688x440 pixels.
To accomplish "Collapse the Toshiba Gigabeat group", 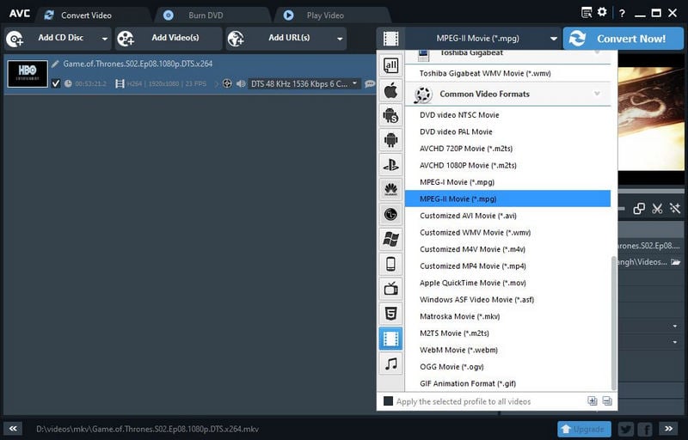I will [x=597, y=52].
